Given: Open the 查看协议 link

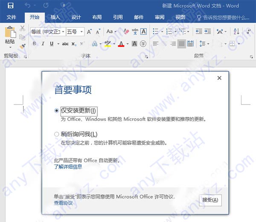Looking at the screenshot, I should coord(63,203).
